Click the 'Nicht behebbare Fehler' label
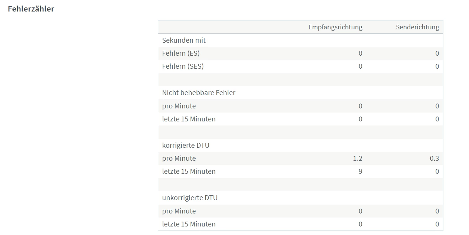 [x=199, y=93]
